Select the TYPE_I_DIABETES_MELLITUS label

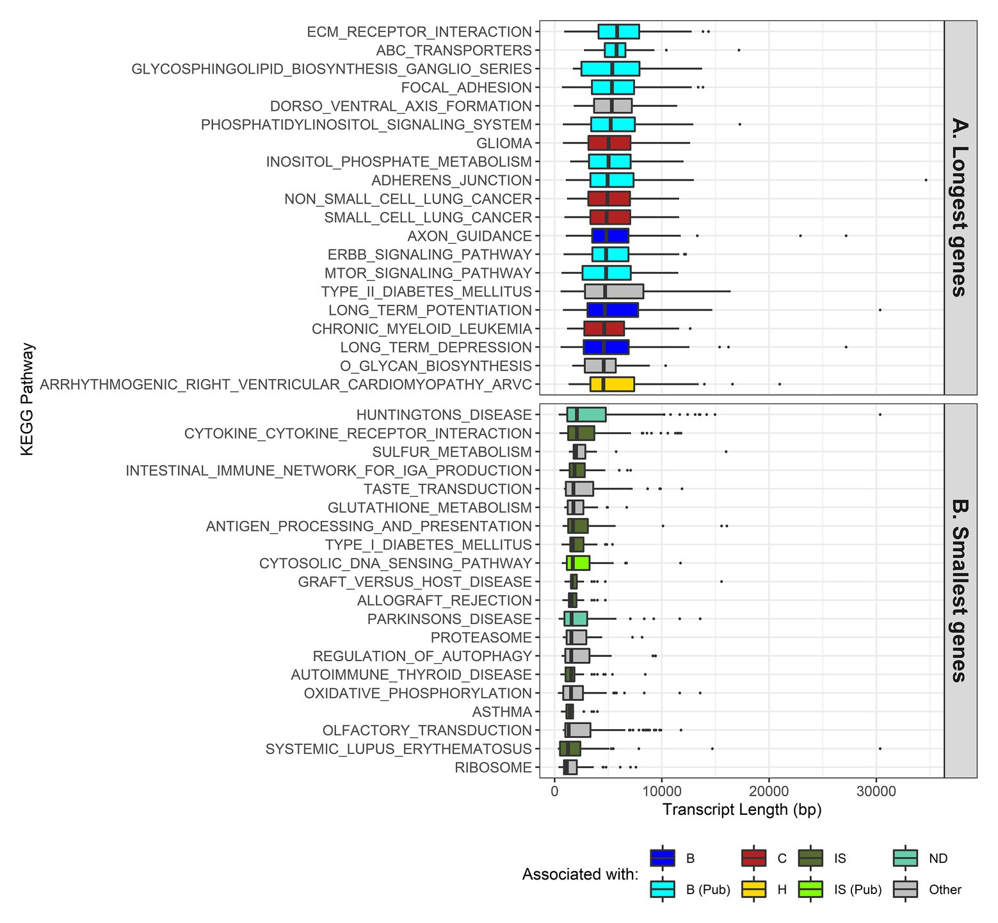(429, 545)
